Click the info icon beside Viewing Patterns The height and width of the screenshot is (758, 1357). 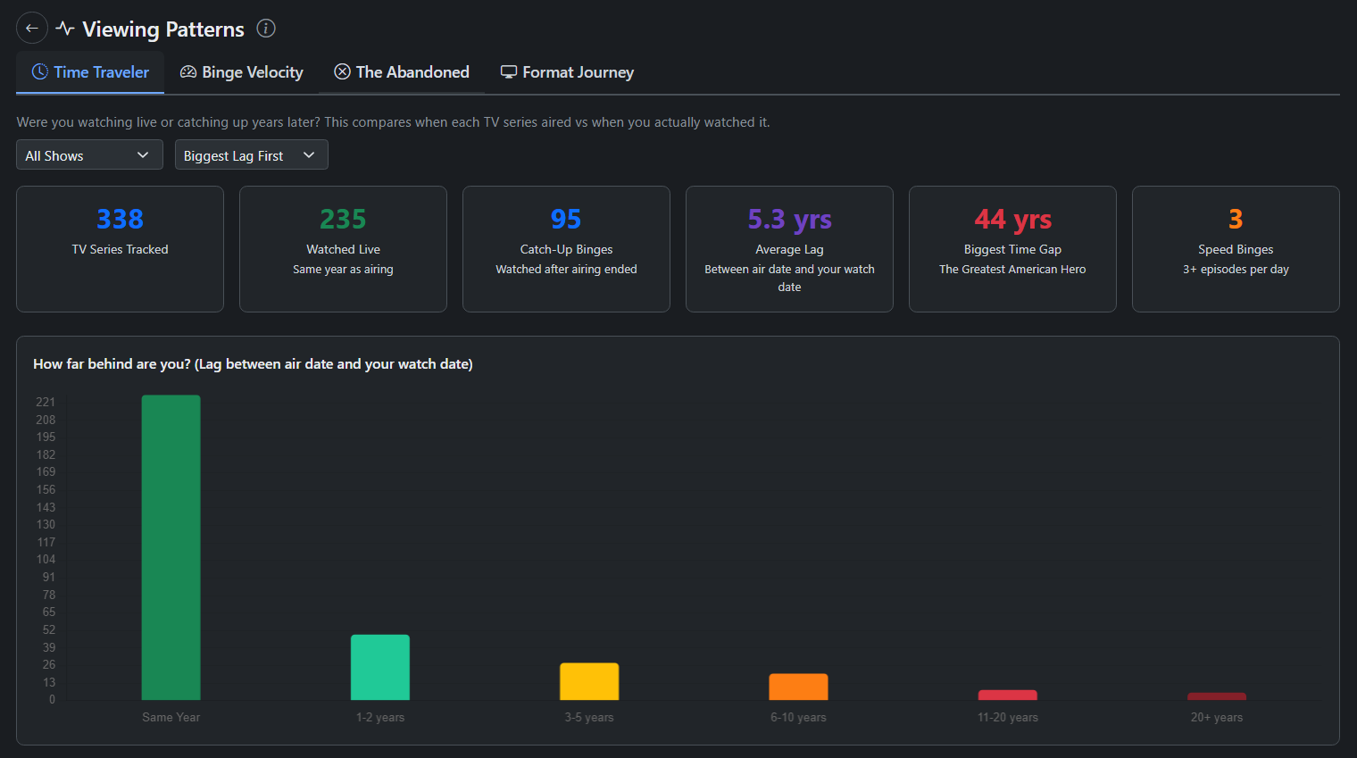pyautogui.click(x=266, y=29)
